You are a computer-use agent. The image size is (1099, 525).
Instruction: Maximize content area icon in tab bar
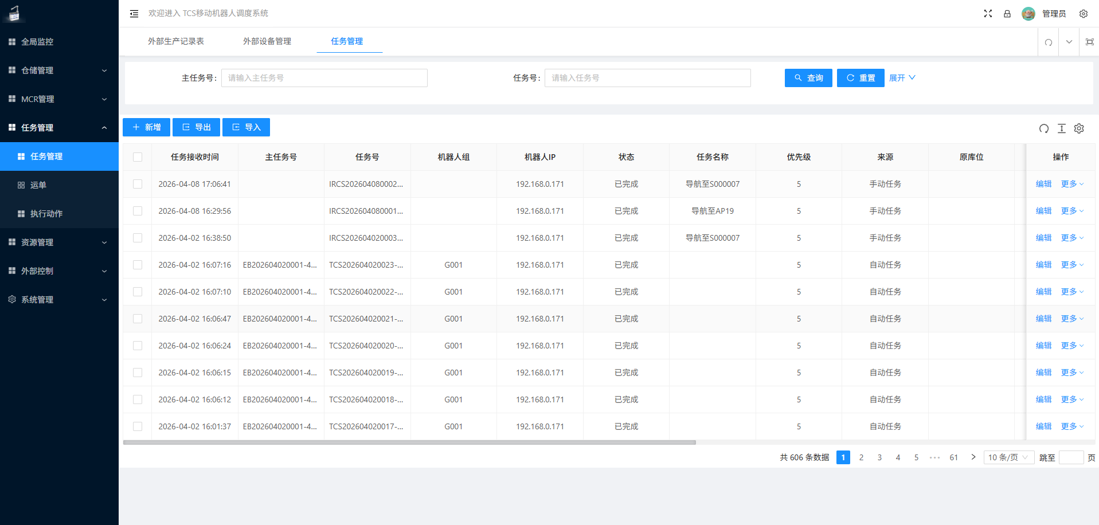point(1090,42)
